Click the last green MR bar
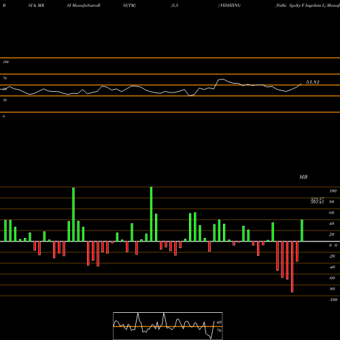The height and width of the screenshot is (340, 340). click(302, 231)
